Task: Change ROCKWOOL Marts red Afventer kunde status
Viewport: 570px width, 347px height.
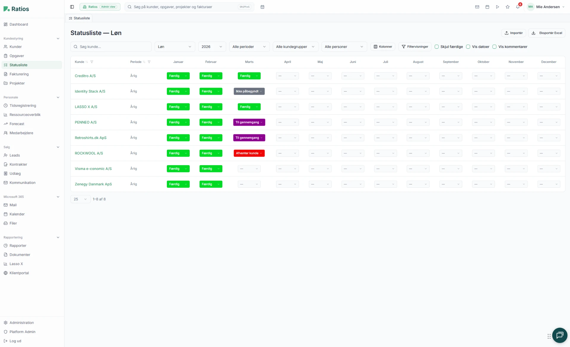Action: 249,153
